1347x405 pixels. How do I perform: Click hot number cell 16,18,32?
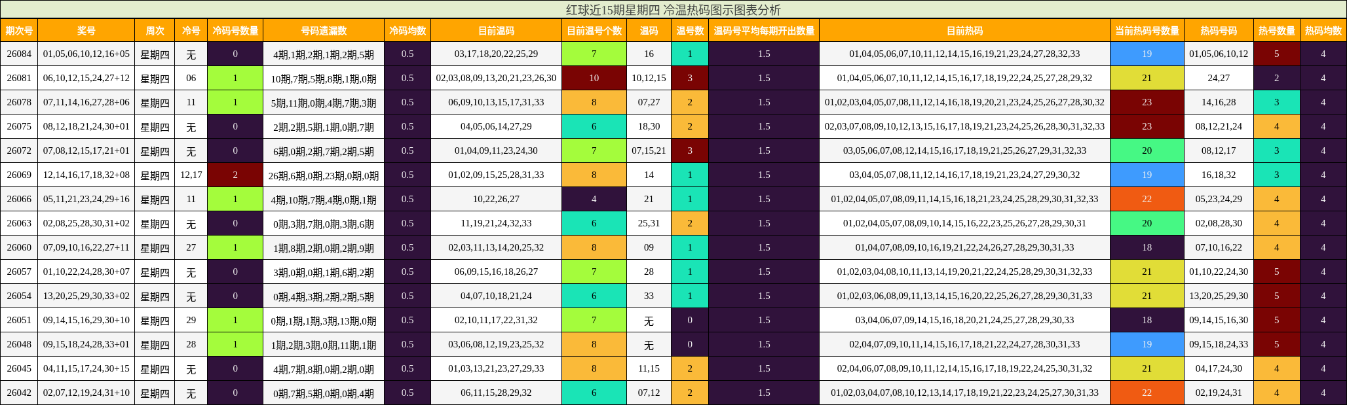pos(1219,175)
